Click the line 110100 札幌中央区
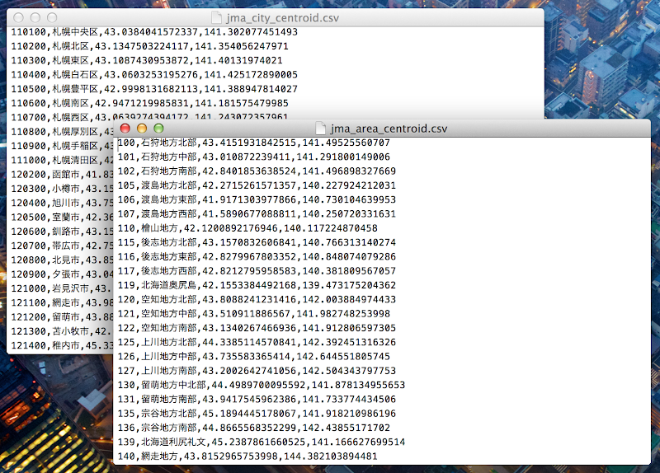 154,32
